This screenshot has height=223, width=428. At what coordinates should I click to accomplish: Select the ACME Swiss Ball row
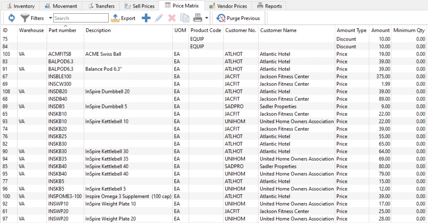[x=214, y=54]
